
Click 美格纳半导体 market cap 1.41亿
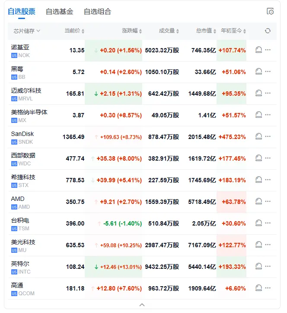click(x=207, y=115)
